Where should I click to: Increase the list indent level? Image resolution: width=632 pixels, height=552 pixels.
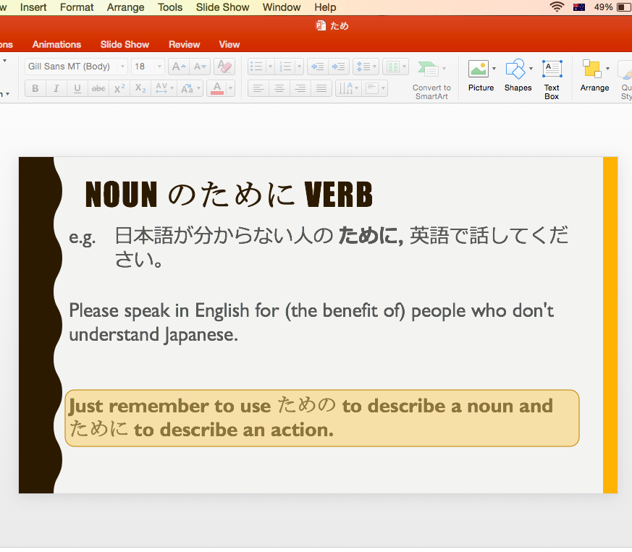[339, 67]
